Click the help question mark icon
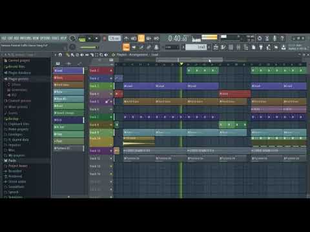The image size is (310, 232). [282, 39]
